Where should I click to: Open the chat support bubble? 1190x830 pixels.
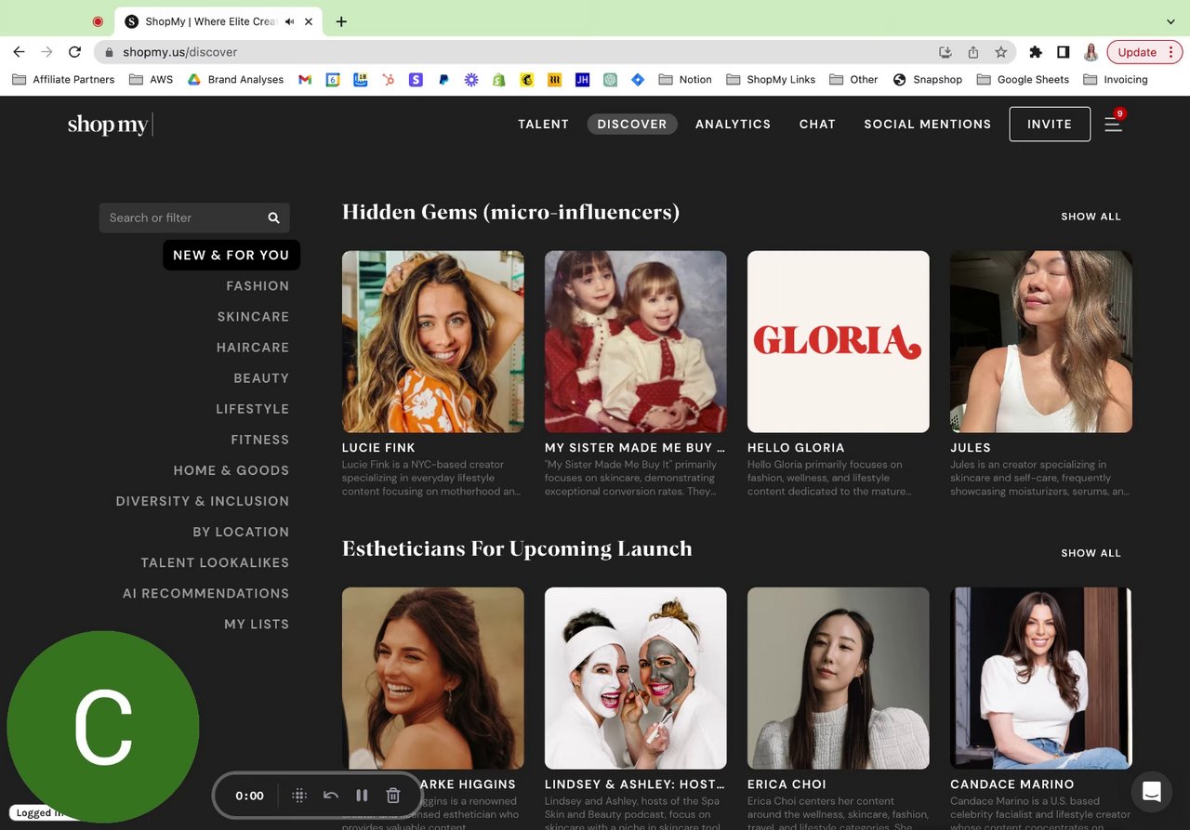point(1151,792)
